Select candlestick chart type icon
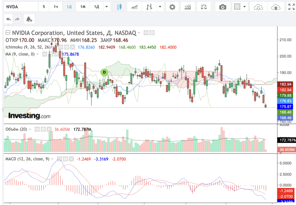The width and height of the screenshot is (296, 205). click(x=119, y=7)
